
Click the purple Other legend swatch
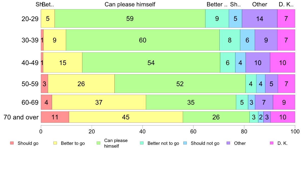click(x=229, y=143)
